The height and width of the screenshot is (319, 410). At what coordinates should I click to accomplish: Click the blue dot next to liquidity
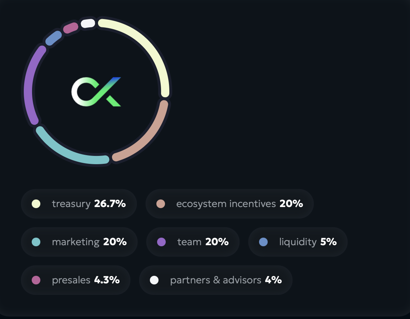tap(263, 242)
